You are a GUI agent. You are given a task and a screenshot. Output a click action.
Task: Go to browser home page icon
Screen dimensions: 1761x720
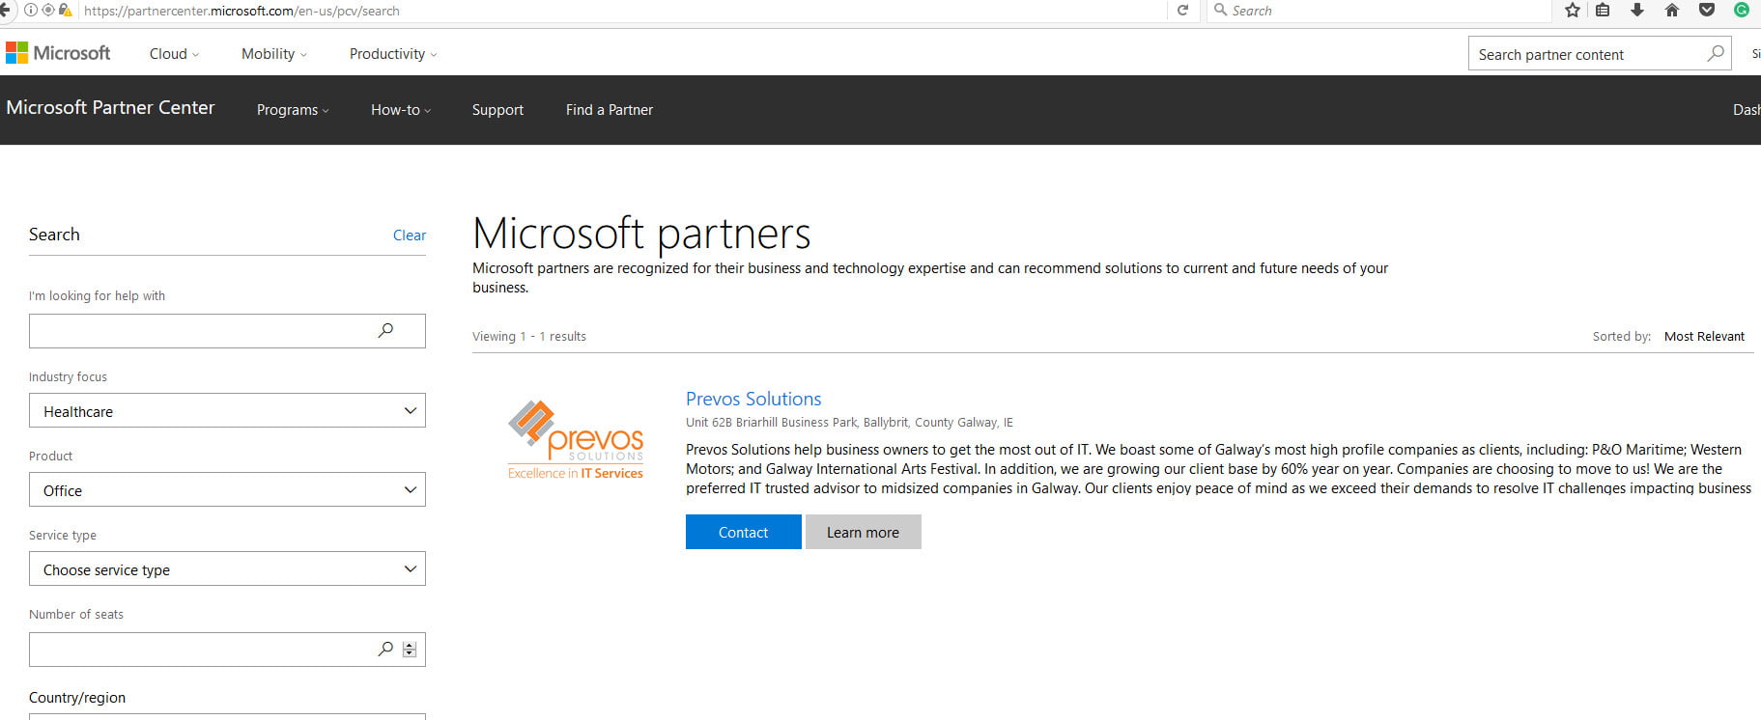pos(1672,11)
